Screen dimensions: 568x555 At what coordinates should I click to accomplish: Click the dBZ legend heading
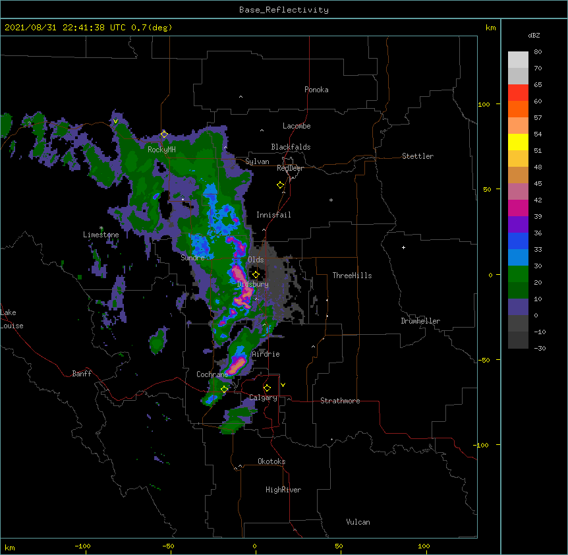[534, 36]
